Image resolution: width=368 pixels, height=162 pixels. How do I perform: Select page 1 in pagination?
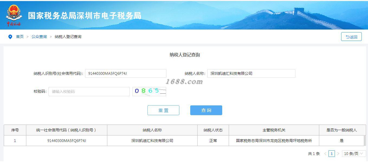pos(332,154)
